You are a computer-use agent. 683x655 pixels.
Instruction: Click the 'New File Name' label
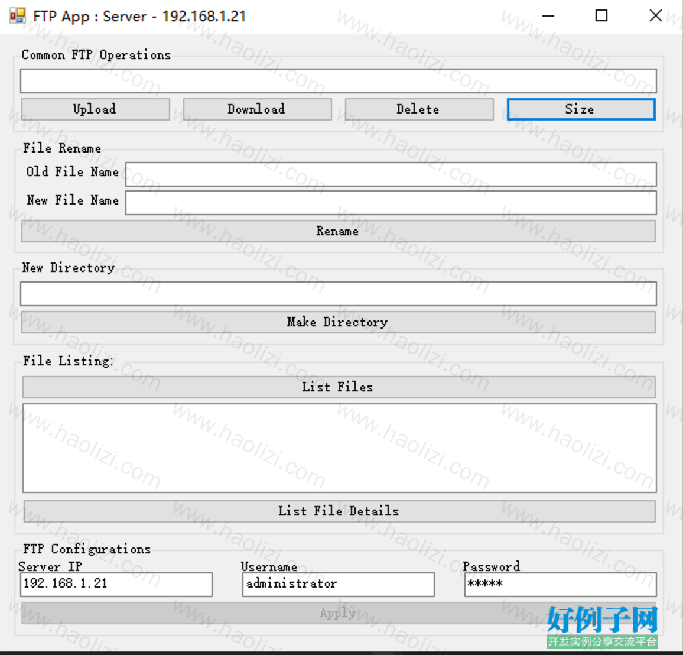tap(73, 200)
